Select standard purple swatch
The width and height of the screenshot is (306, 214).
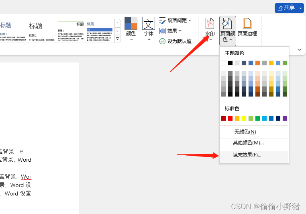[x=285, y=118]
